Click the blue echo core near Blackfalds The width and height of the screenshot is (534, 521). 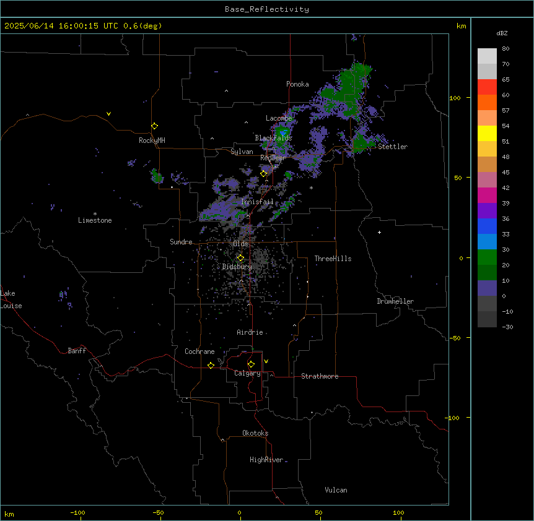(284, 132)
